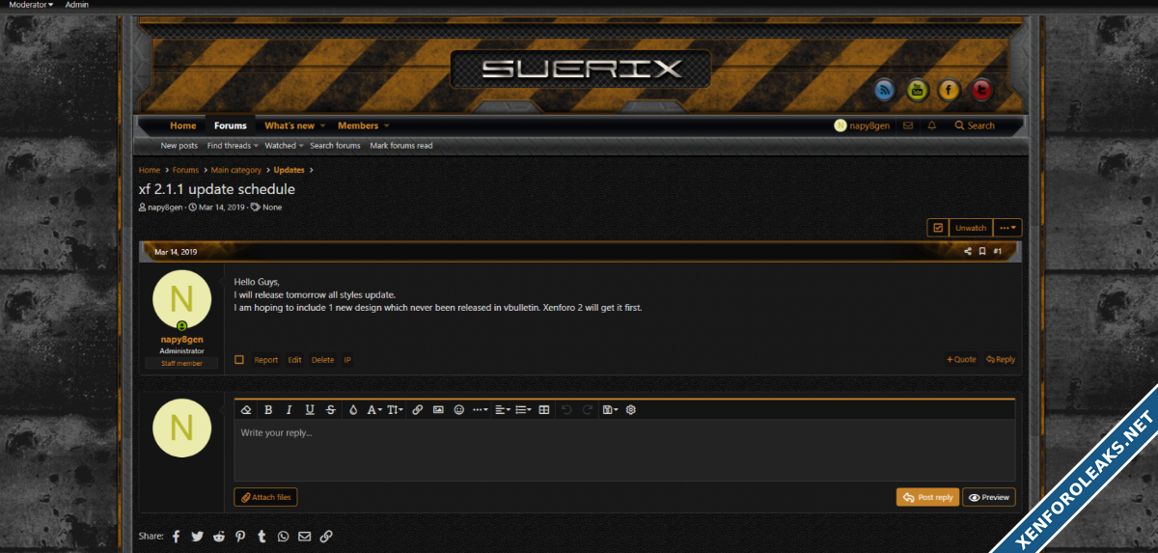Image resolution: width=1158 pixels, height=553 pixels.
Task: Toggle the thread inline moderation checkbox button
Action: [x=937, y=228]
